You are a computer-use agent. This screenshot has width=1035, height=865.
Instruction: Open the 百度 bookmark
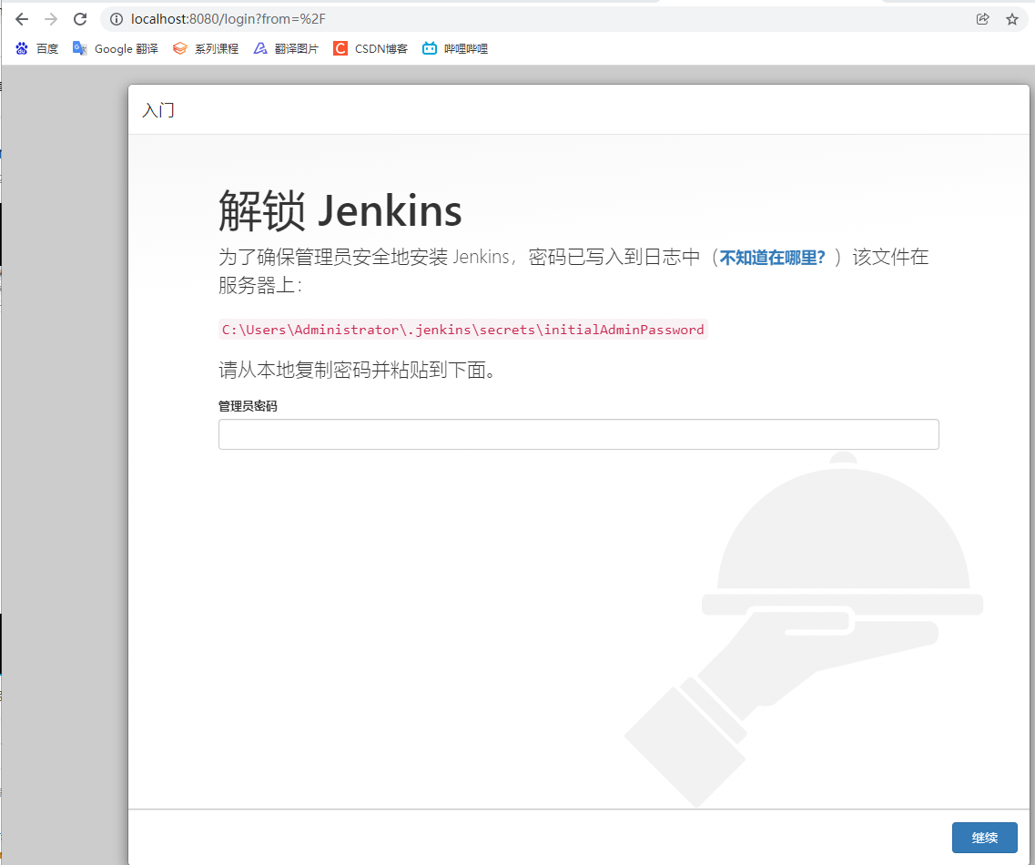pos(37,48)
